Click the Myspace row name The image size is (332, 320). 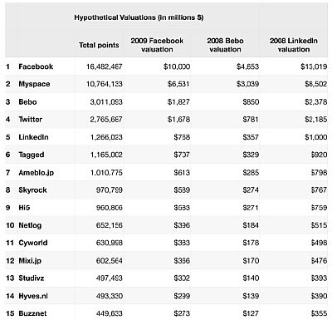tap(34, 84)
